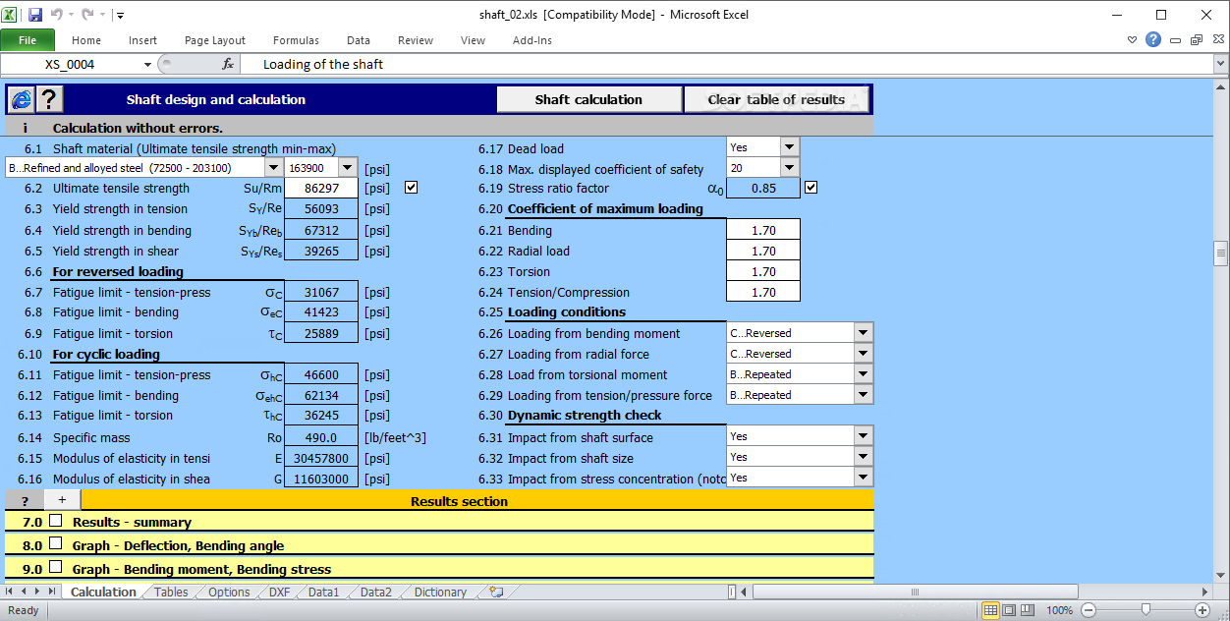Move the zoom slider handle

pyautogui.click(x=1146, y=610)
